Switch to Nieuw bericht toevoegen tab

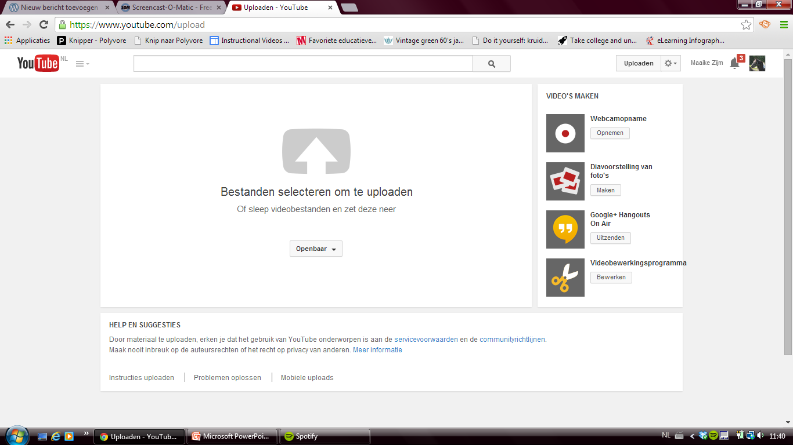pyautogui.click(x=58, y=8)
